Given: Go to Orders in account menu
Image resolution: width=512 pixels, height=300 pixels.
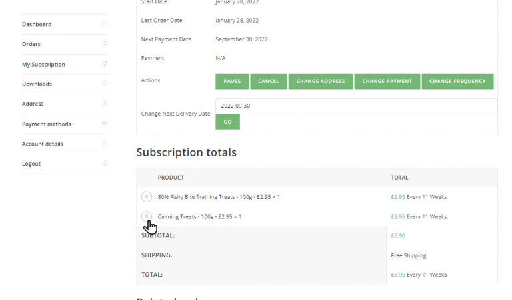Looking at the screenshot, I should click(x=31, y=45).
